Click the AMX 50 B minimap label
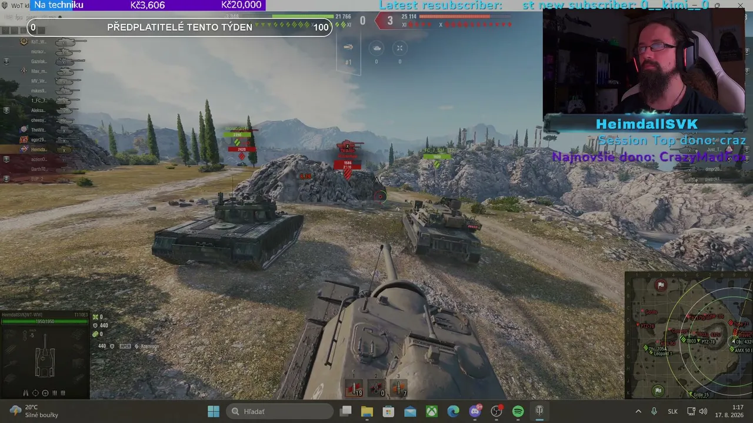 pos(742,350)
